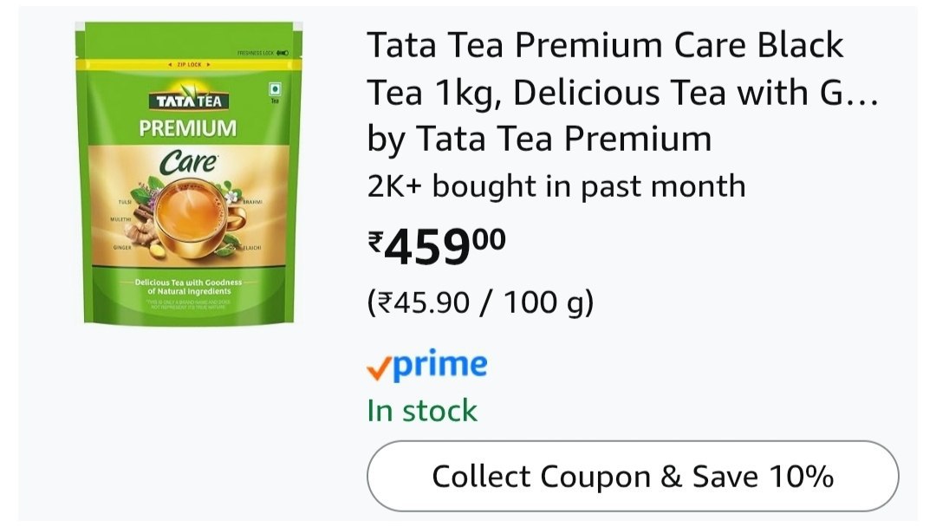Open the tea pouch product thumbnail
The image size is (936, 527).
[189, 173]
